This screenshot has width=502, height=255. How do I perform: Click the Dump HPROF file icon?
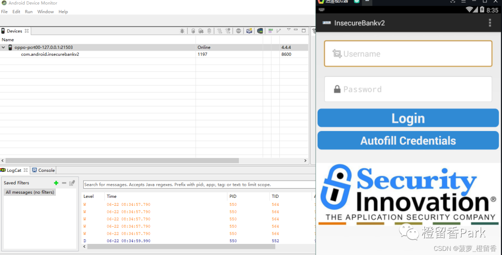pos(201,31)
